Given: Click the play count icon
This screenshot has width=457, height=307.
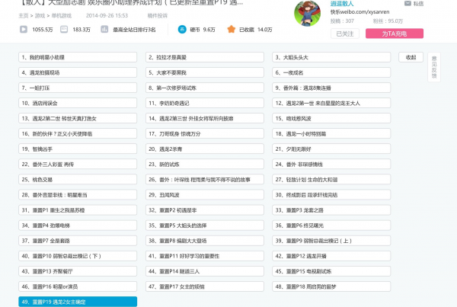Looking at the screenshot, I should 22,30.
